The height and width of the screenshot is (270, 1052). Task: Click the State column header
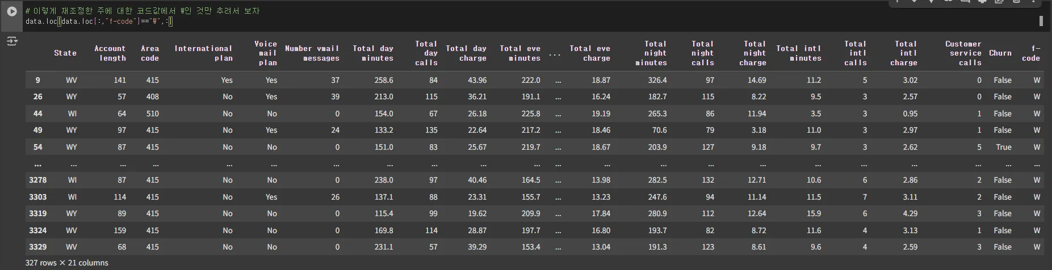point(65,53)
